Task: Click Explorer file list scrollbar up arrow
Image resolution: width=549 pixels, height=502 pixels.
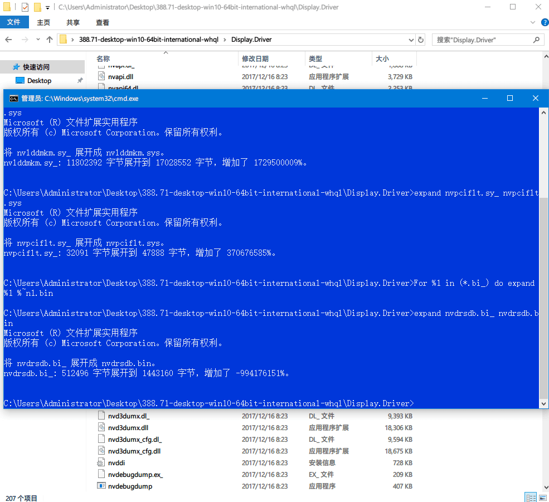Action: pyautogui.click(x=546, y=56)
